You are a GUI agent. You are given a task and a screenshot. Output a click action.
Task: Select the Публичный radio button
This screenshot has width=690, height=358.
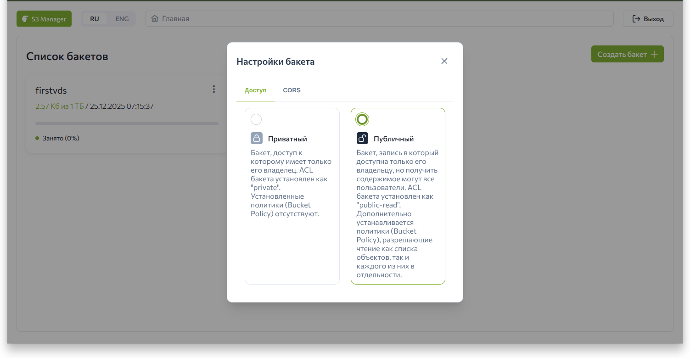pyautogui.click(x=362, y=119)
